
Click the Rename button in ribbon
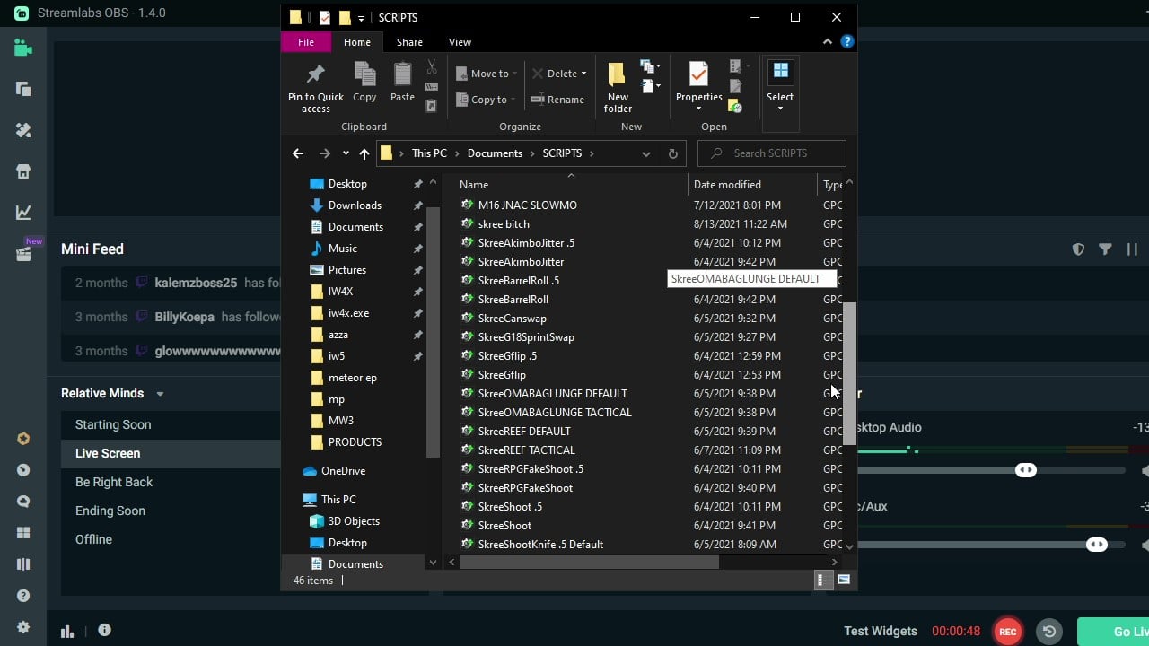pos(557,100)
